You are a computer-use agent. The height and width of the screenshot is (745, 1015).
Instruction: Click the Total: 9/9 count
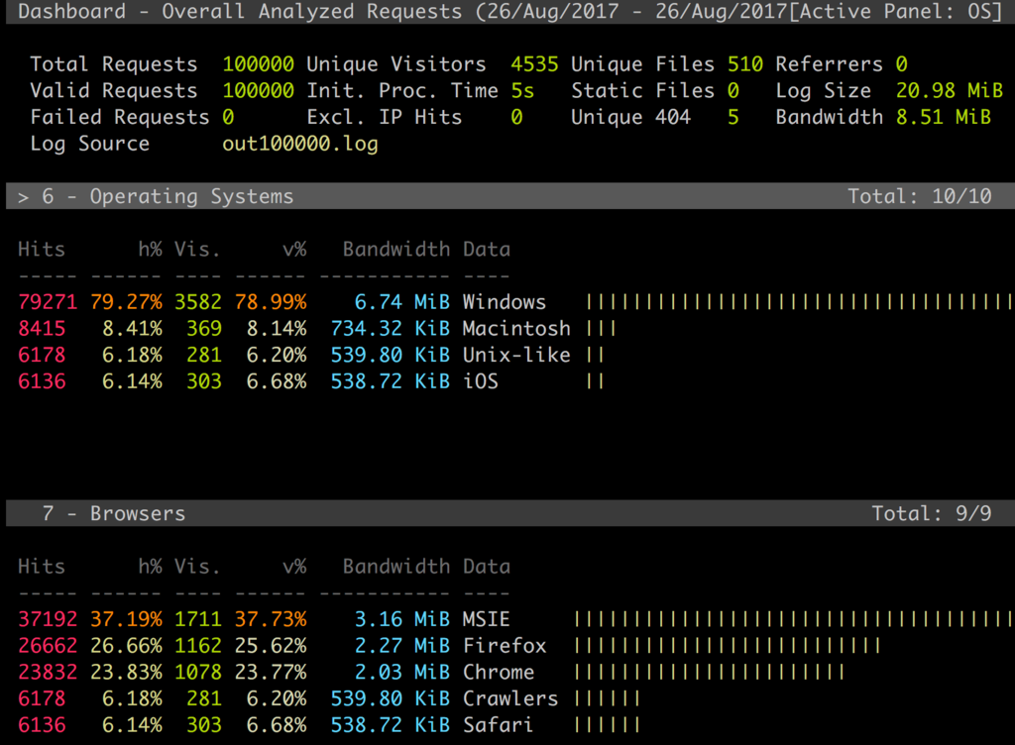(932, 513)
